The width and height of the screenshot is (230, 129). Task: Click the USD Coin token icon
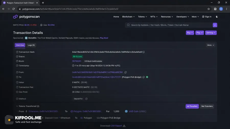click(x=126, y=111)
